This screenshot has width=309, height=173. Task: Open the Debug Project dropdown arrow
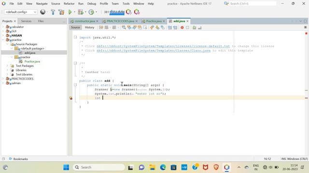coord(85,12)
